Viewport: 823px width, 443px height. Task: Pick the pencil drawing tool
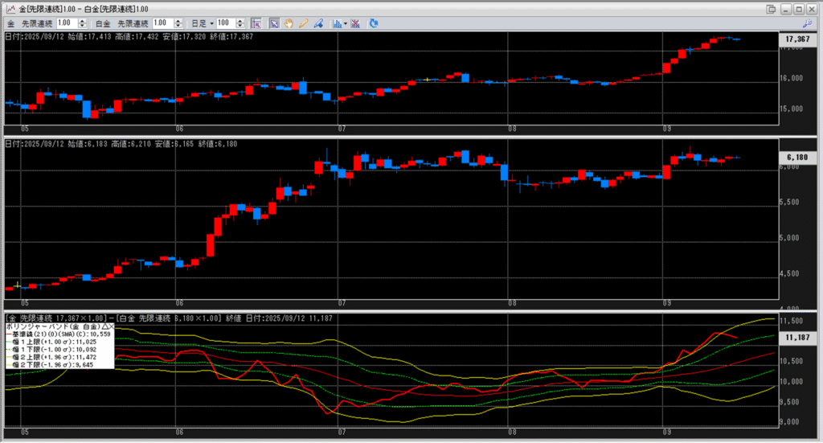(x=304, y=23)
